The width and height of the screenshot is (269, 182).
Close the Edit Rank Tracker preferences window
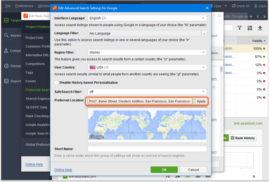pos(219,16)
